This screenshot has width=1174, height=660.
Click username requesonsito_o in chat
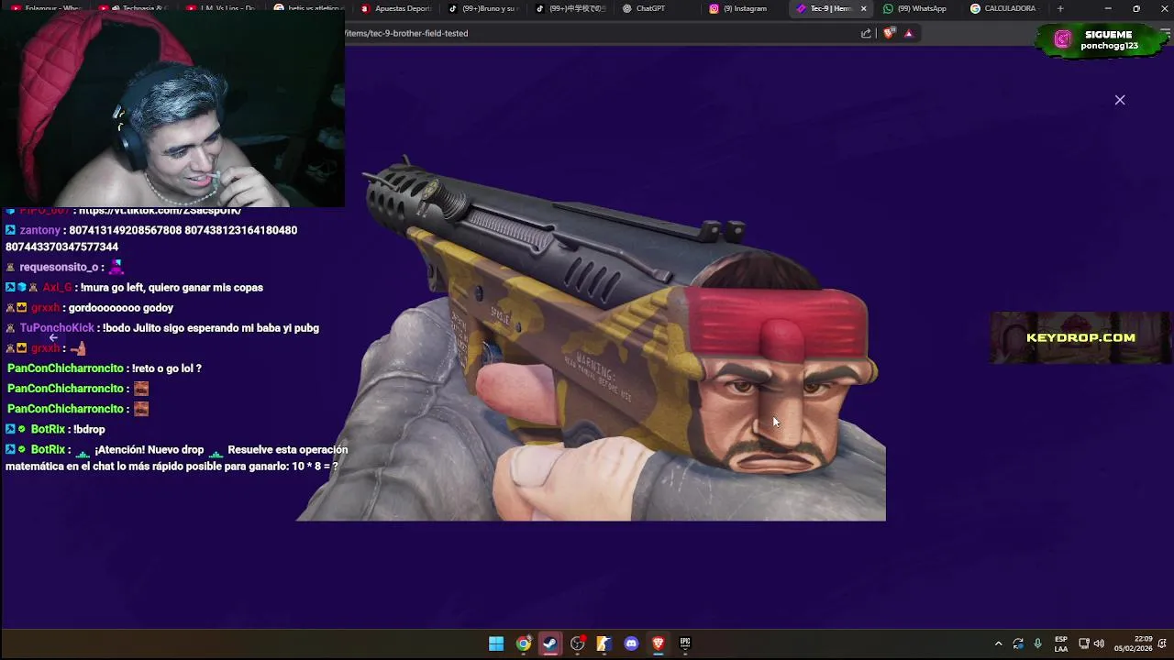(x=59, y=267)
